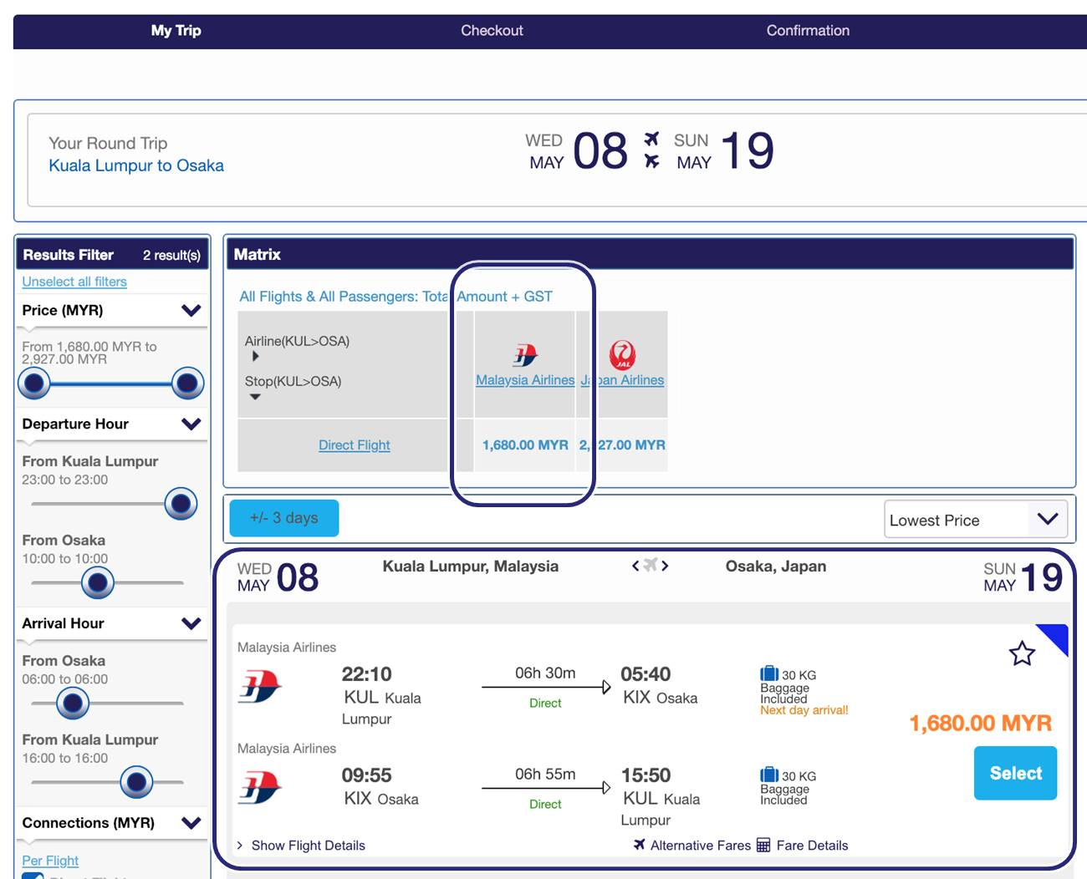
Task: Collapse the Connections (MYR) filter section
Action: [x=191, y=823]
